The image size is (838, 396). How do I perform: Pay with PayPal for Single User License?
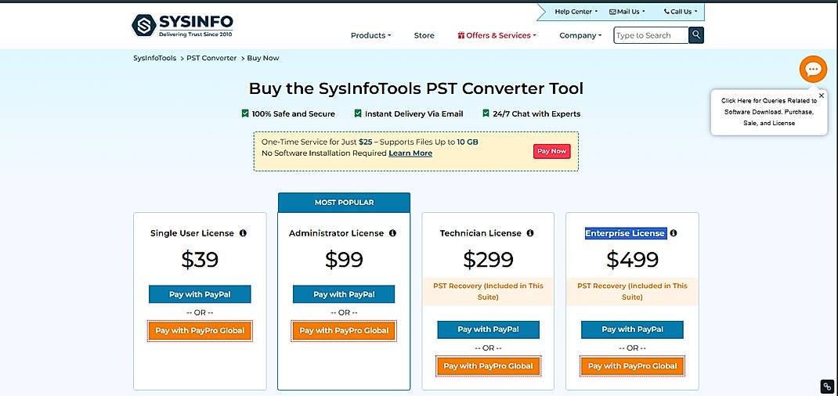coord(200,294)
